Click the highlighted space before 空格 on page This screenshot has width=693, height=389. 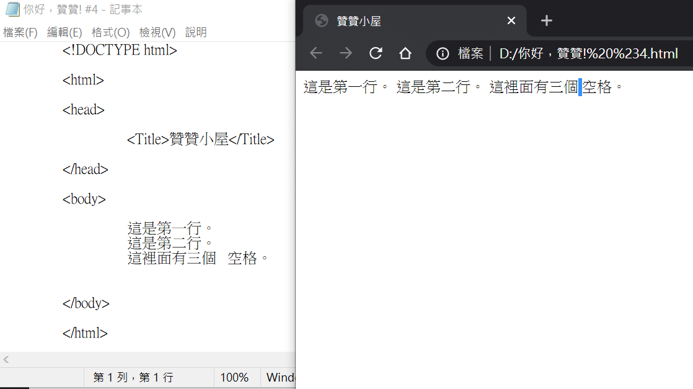(580, 87)
